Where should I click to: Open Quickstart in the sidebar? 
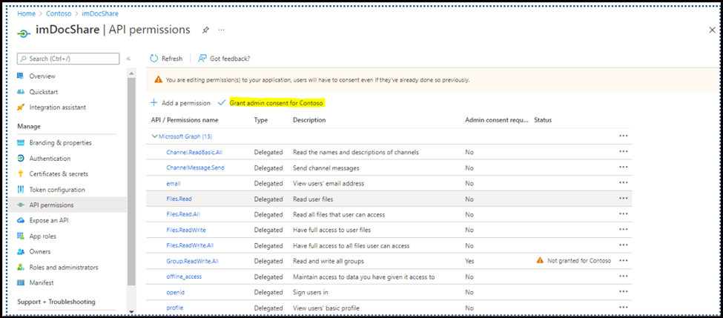[43, 92]
